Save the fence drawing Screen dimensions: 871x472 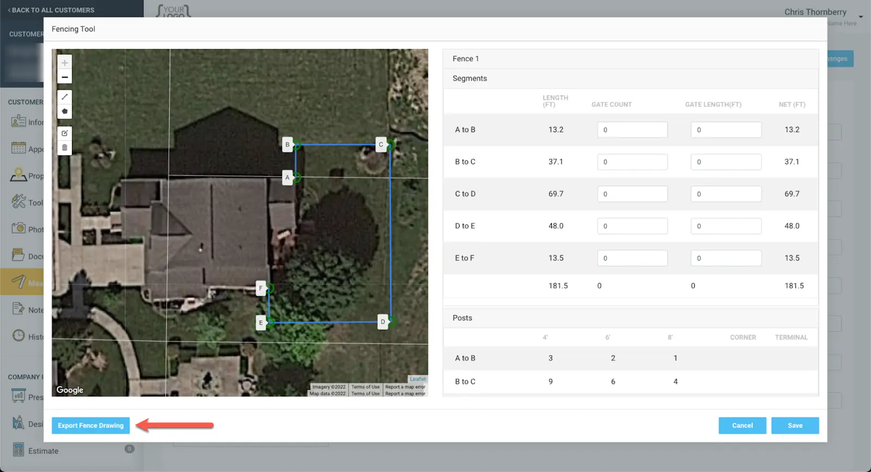click(795, 426)
